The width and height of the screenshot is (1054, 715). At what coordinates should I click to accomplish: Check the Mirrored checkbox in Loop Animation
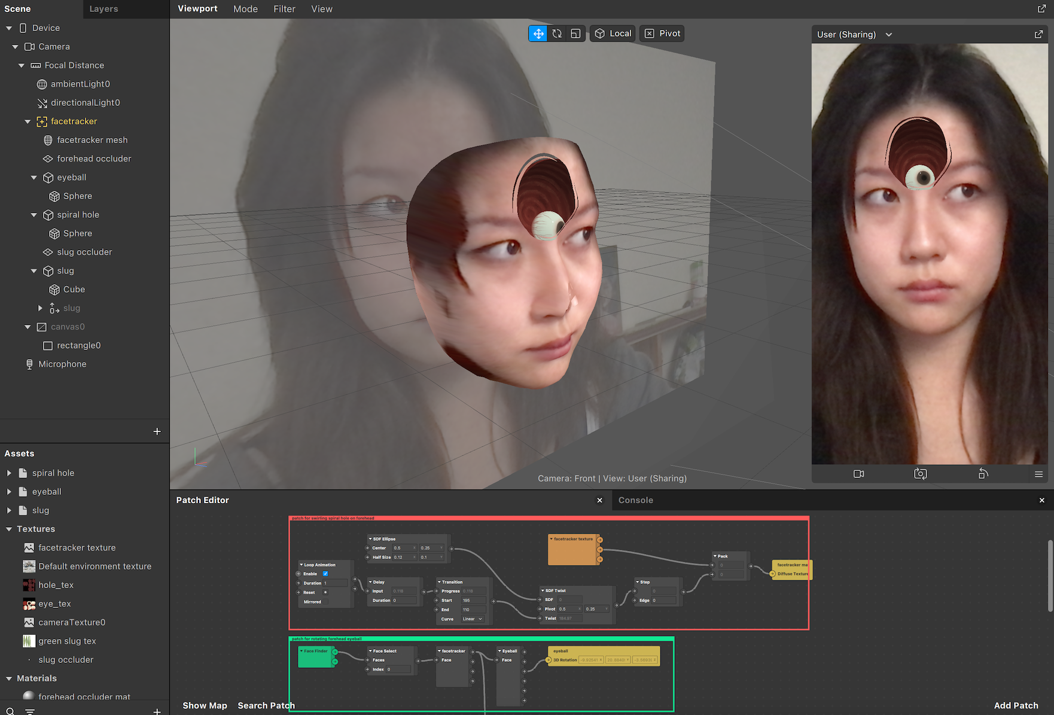click(325, 602)
